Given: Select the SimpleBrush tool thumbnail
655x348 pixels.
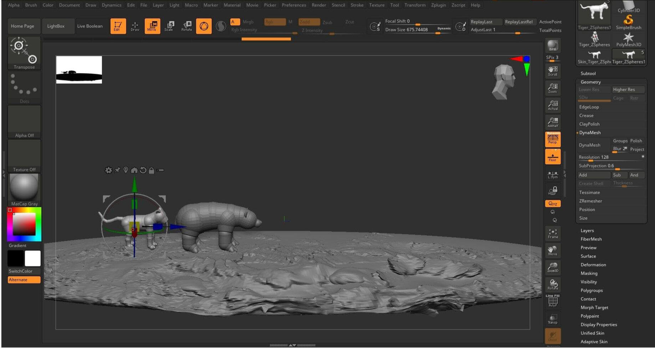Looking at the screenshot, I should point(628,22).
